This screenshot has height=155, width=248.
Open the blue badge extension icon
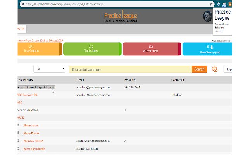pos(224,5)
